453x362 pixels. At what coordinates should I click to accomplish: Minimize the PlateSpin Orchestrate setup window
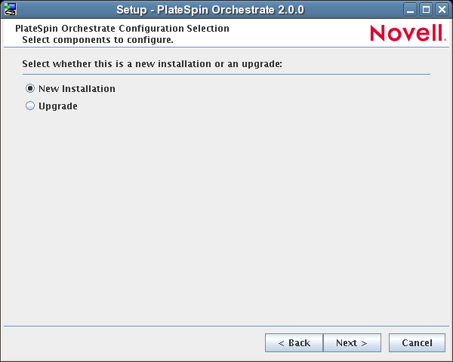(x=410, y=10)
